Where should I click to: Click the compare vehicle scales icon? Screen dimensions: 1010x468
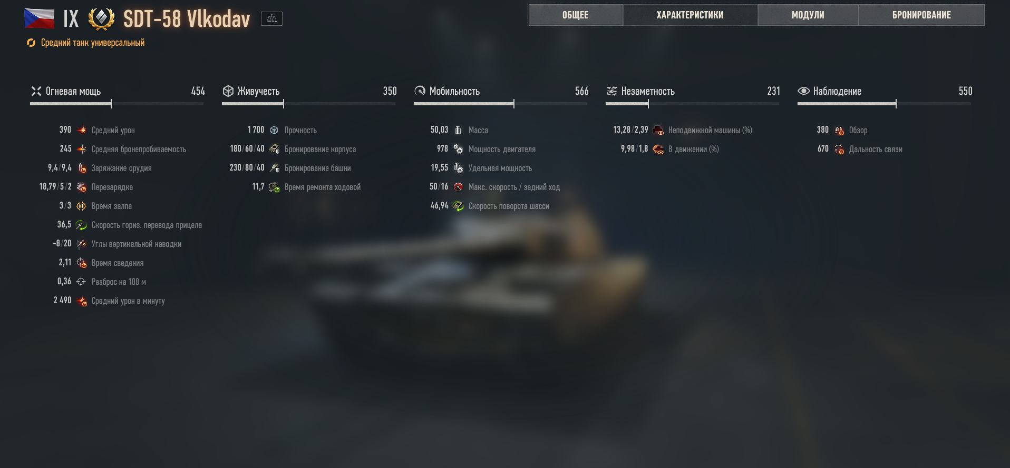coord(271,19)
